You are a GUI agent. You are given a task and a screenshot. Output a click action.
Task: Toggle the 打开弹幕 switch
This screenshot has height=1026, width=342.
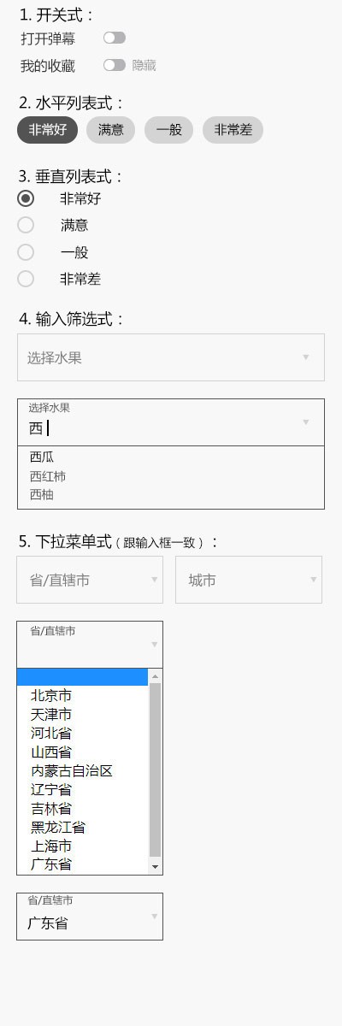click(115, 38)
